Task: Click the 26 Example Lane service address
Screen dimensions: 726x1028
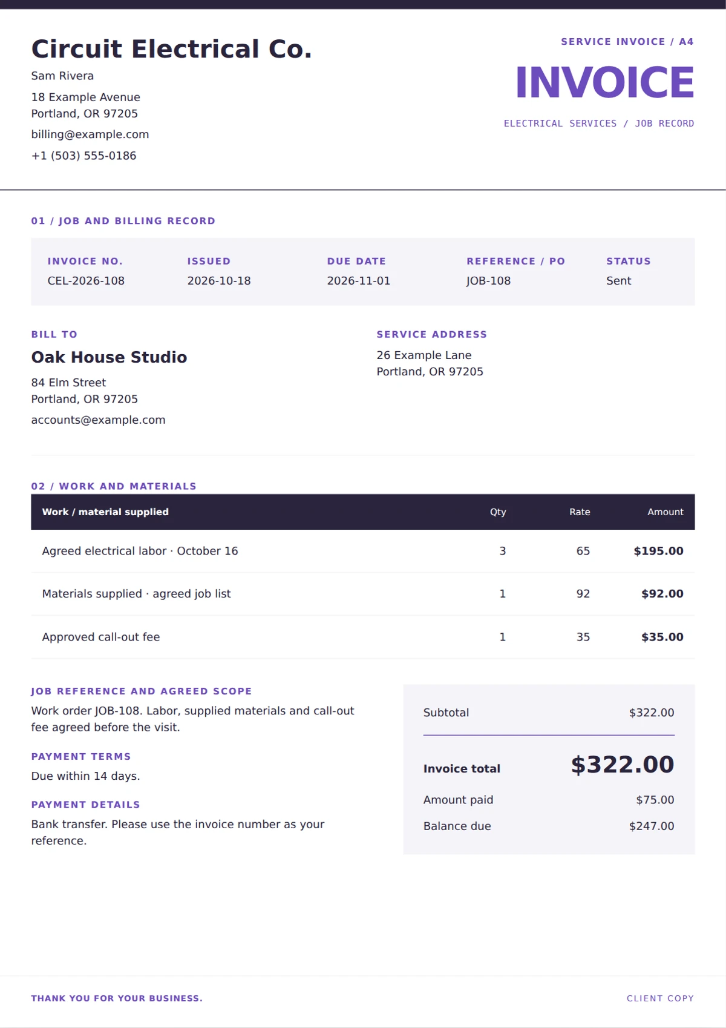Action: click(424, 355)
